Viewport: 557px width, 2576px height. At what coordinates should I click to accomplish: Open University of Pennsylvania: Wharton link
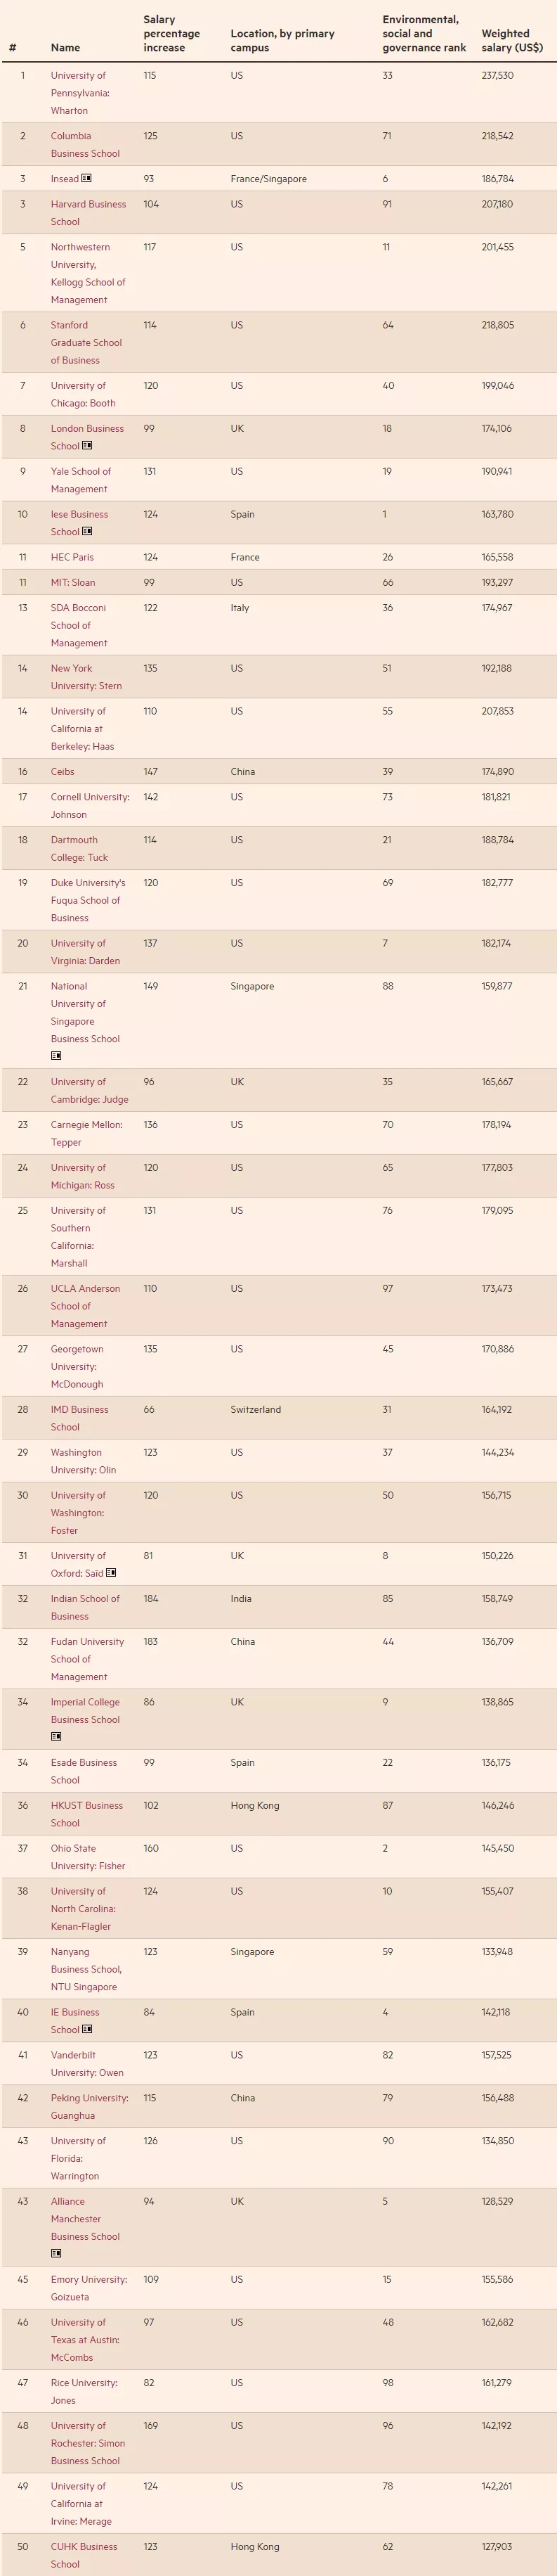click(80, 93)
